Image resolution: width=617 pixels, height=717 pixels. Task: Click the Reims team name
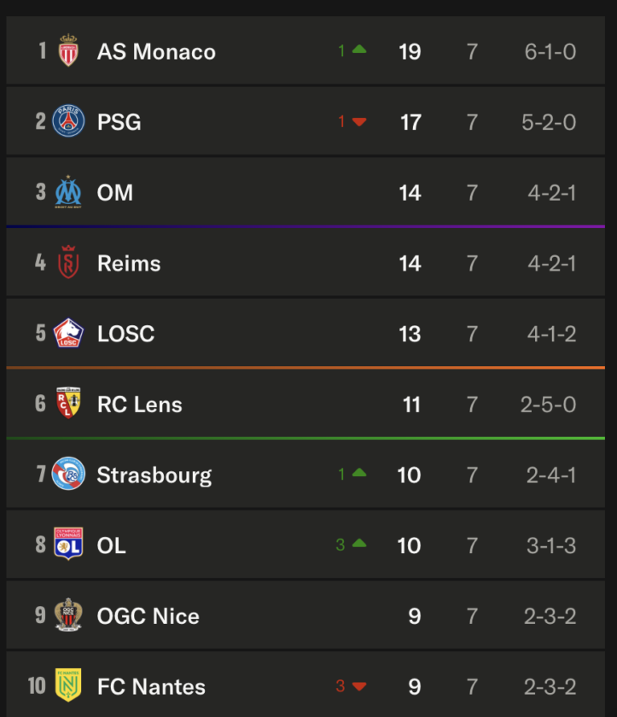129,264
